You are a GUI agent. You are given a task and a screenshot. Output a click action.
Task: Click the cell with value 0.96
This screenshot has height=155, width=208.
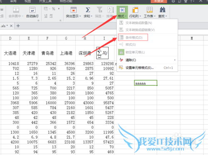pos(85,78)
